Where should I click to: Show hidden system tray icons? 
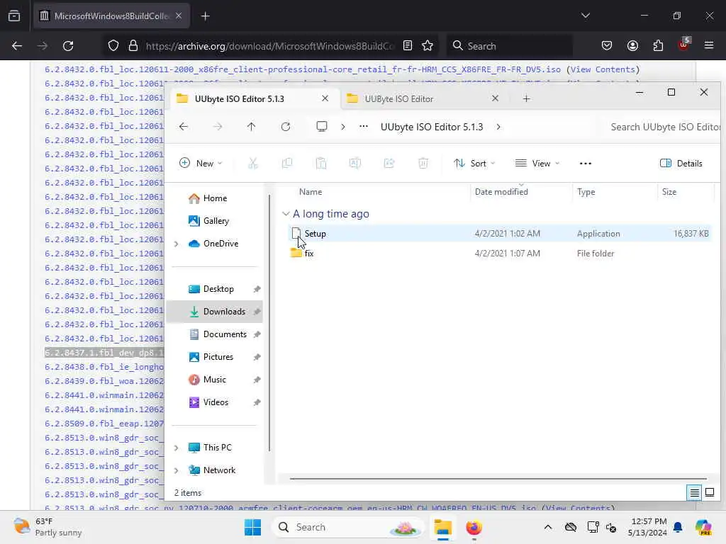click(548, 527)
